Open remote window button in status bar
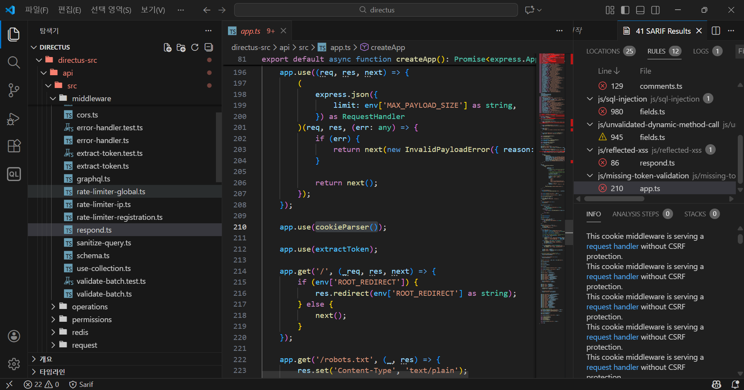744x390 pixels. click(10, 384)
